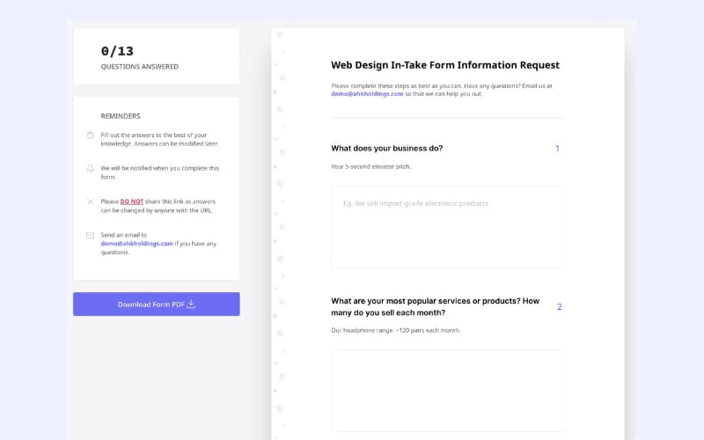Screen dimensions: 704x440
Task: Click the envelope mail icon
Action: point(90,235)
